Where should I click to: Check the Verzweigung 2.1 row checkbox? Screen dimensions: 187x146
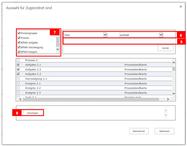[18, 79]
